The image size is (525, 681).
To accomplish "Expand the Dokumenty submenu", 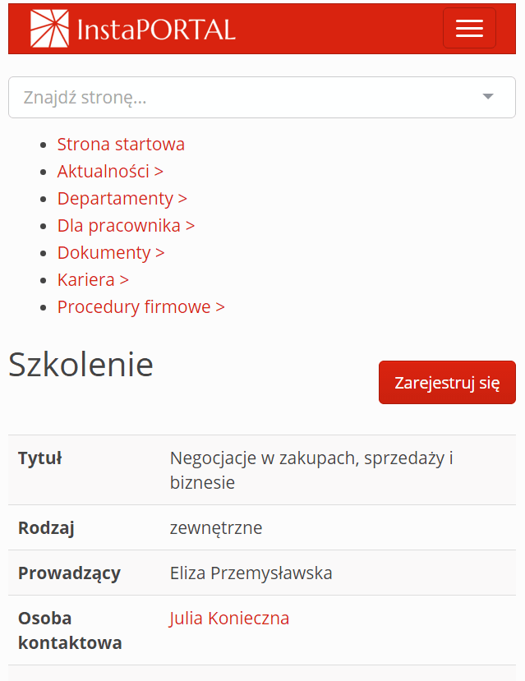I will [159, 252].
